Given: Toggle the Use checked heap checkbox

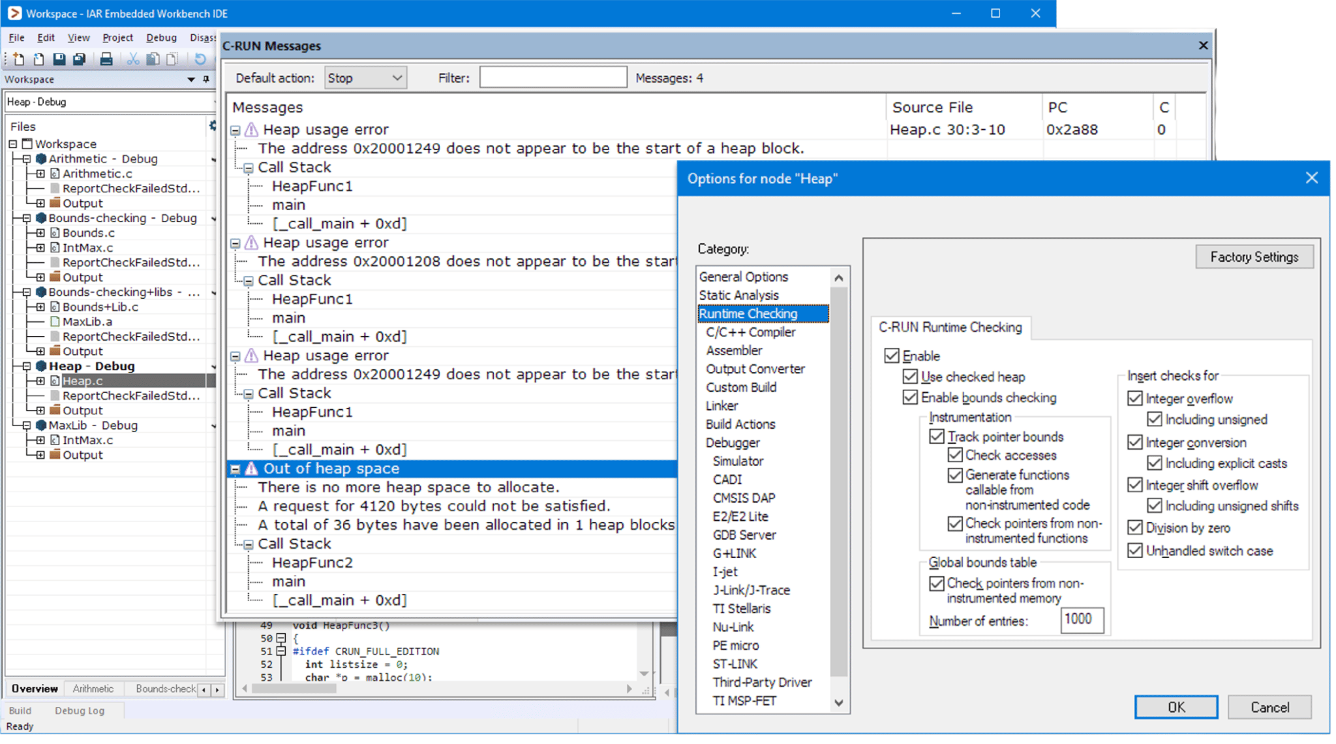Looking at the screenshot, I should coord(910,377).
